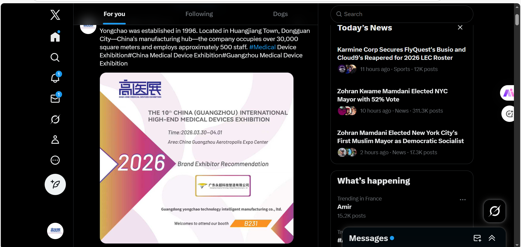Open Zohran Kwame Mamdani Elected NYC Mayor story
Screen dimensions: 521x247
tap(393, 95)
